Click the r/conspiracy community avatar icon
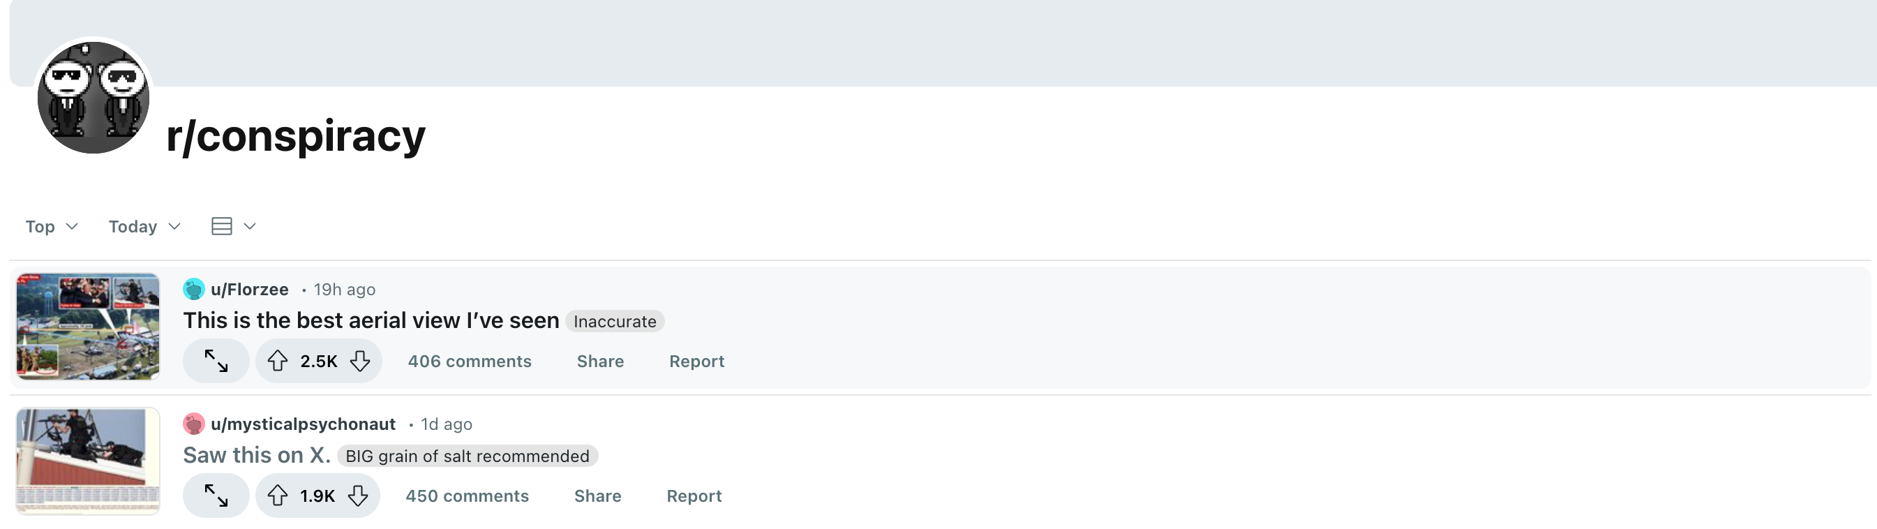1877x529 pixels. (94, 97)
